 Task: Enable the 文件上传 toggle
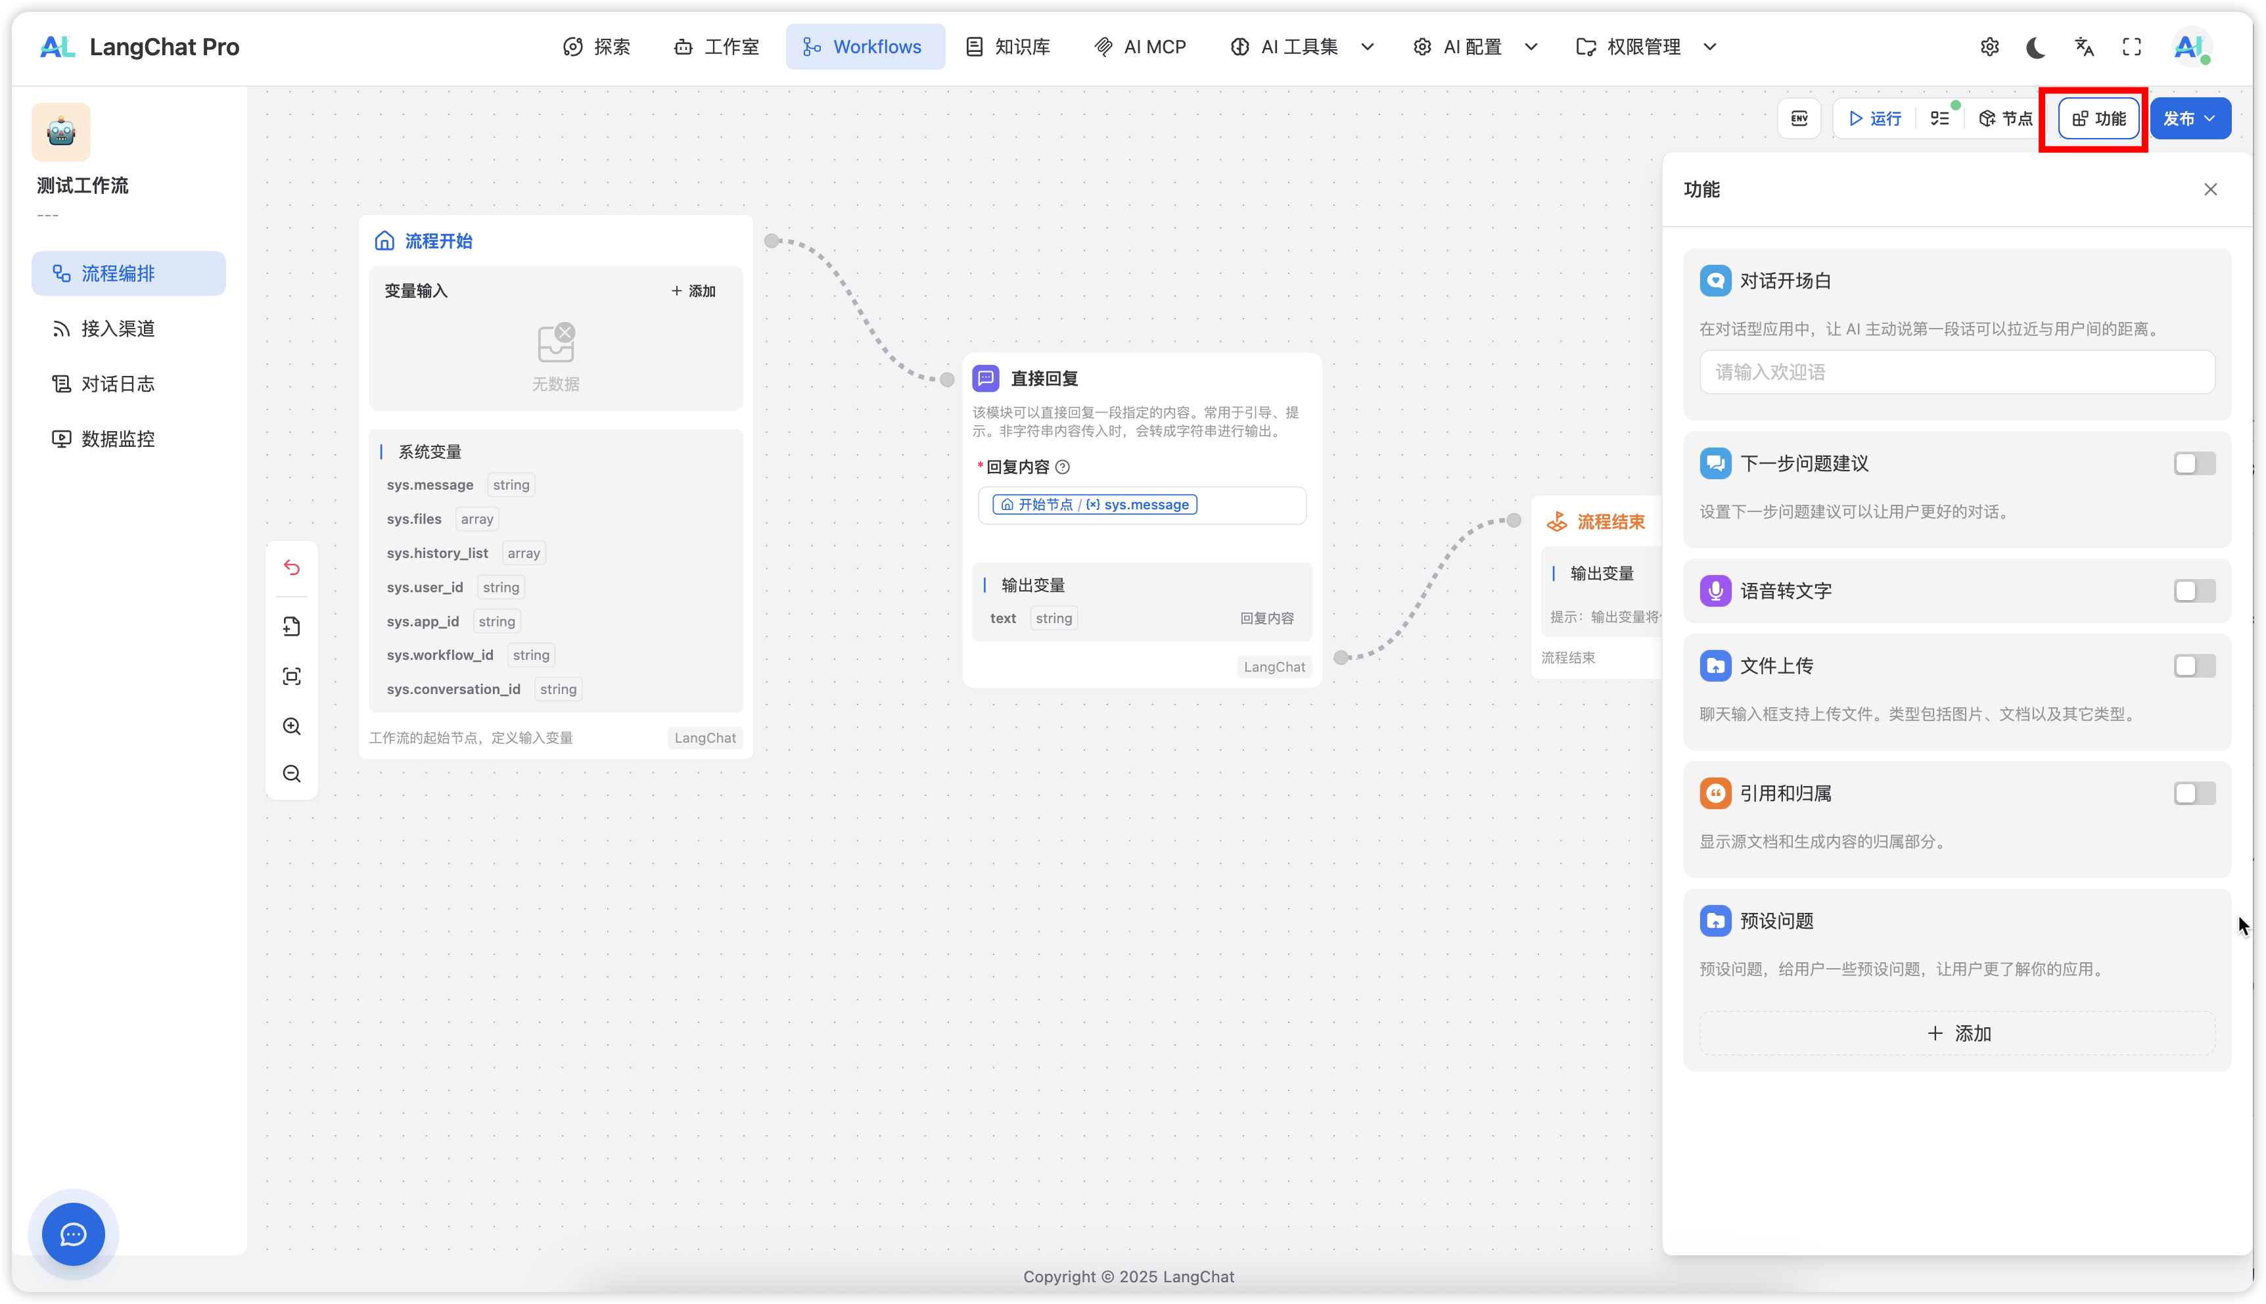point(2194,665)
